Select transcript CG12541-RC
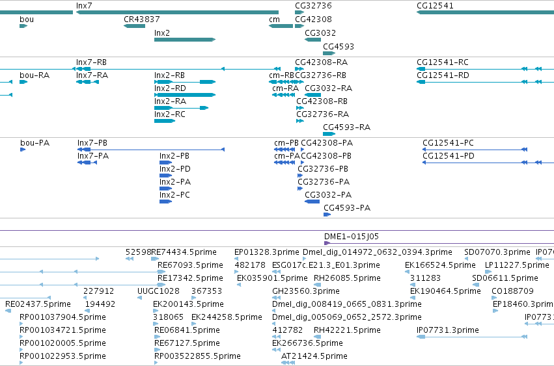This screenshot has height=366, width=554. pyautogui.click(x=442, y=62)
